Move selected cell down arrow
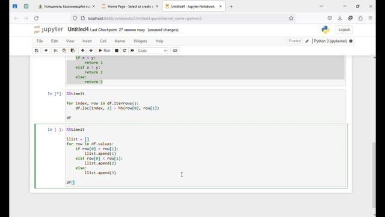 coord(91,51)
